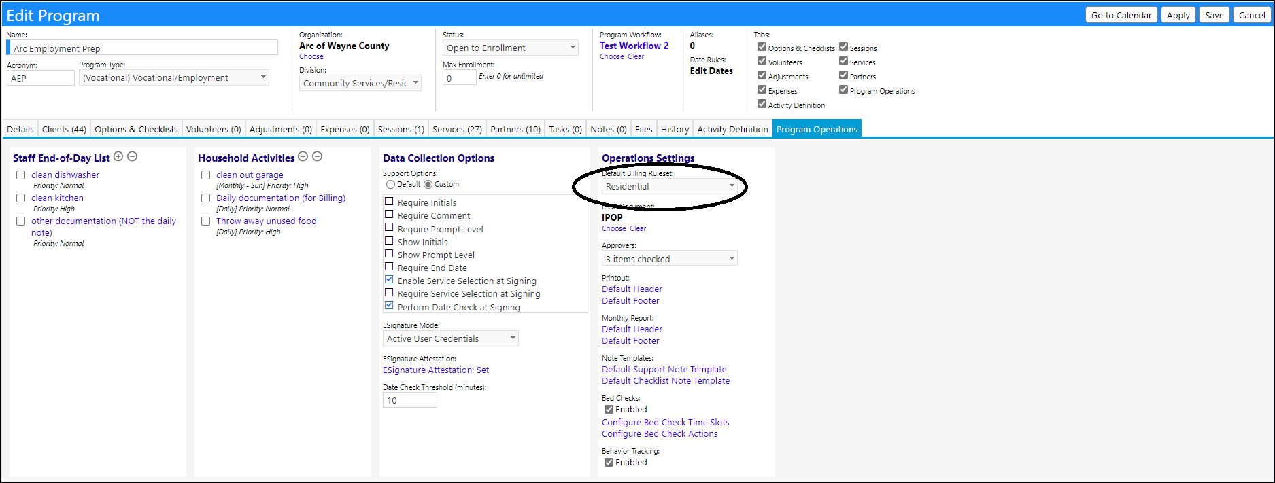
Task: Click the Max Enrollment input field
Action: point(460,77)
